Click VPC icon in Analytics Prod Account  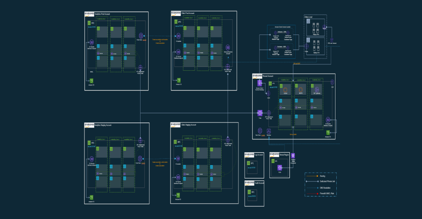point(89,23)
